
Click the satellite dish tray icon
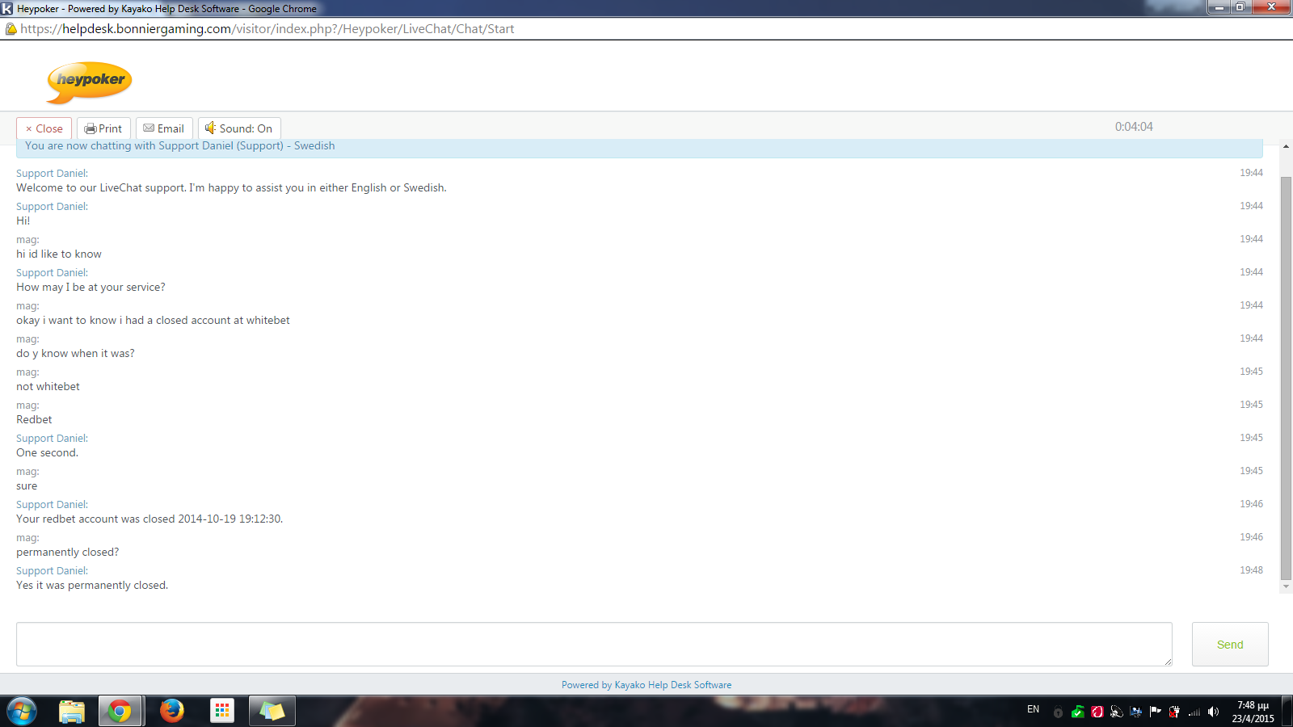click(x=1116, y=712)
